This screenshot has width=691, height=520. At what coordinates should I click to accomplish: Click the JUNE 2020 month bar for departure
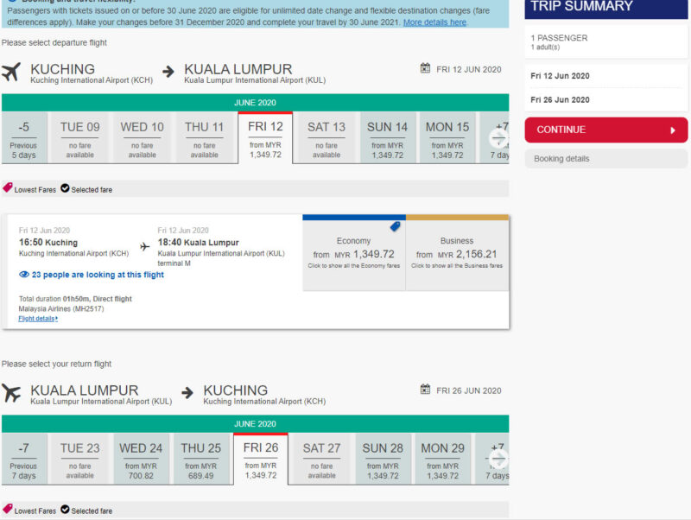coord(255,102)
